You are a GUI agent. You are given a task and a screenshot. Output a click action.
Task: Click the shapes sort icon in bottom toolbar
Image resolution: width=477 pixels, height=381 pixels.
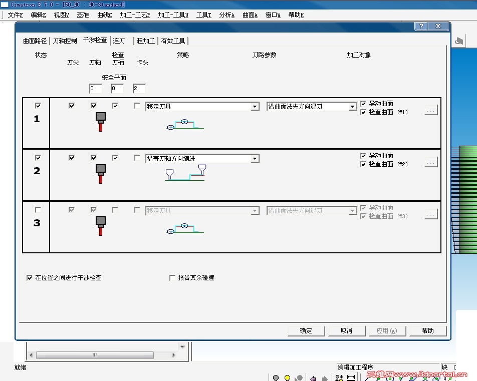tap(339, 377)
